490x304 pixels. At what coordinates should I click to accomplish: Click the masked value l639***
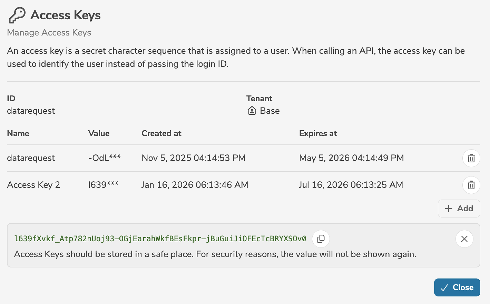tap(103, 185)
